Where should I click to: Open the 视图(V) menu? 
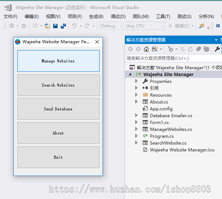[53, 17]
